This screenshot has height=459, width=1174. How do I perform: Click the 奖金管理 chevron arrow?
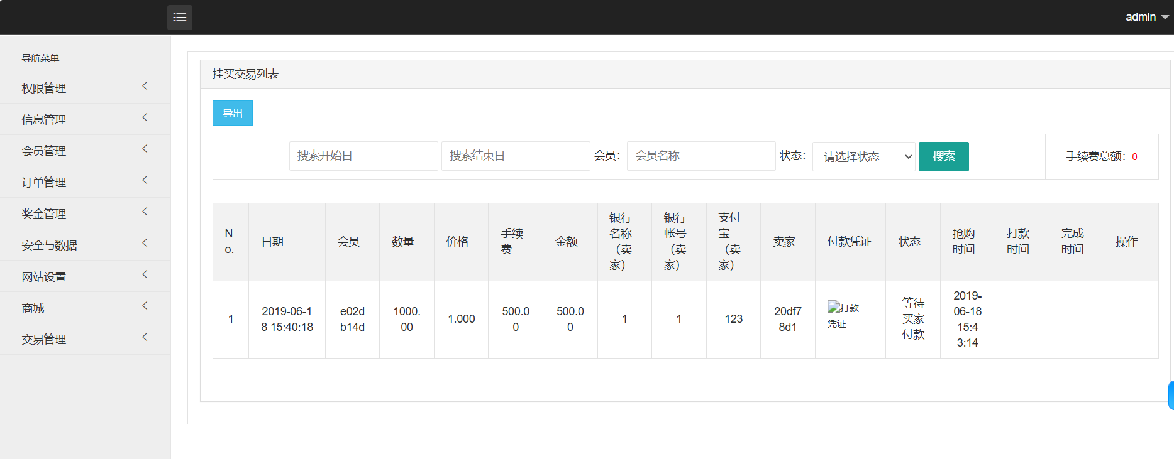tap(145, 212)
